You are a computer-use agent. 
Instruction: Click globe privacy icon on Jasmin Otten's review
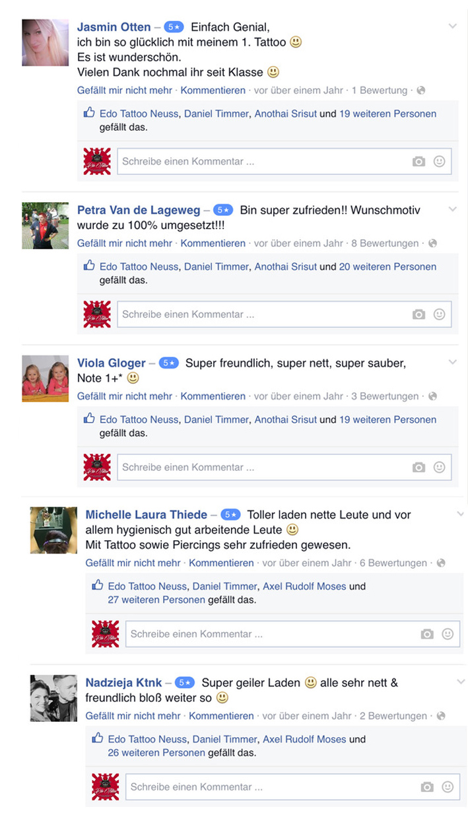coord(421,90)
